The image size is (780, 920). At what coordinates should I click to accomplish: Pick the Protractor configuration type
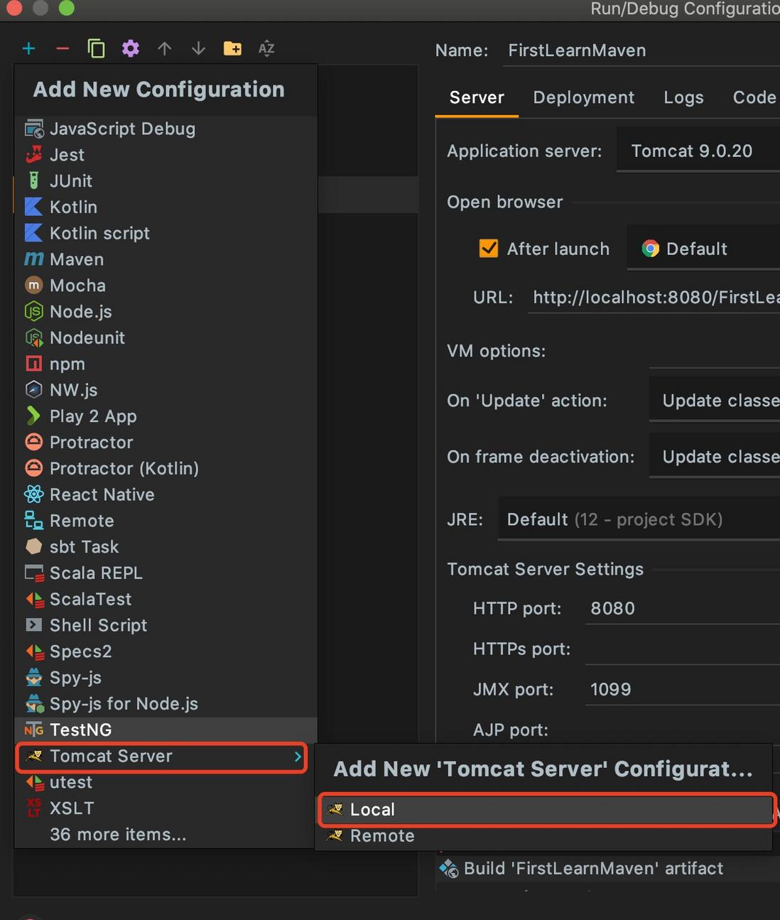tap(166, 443)
